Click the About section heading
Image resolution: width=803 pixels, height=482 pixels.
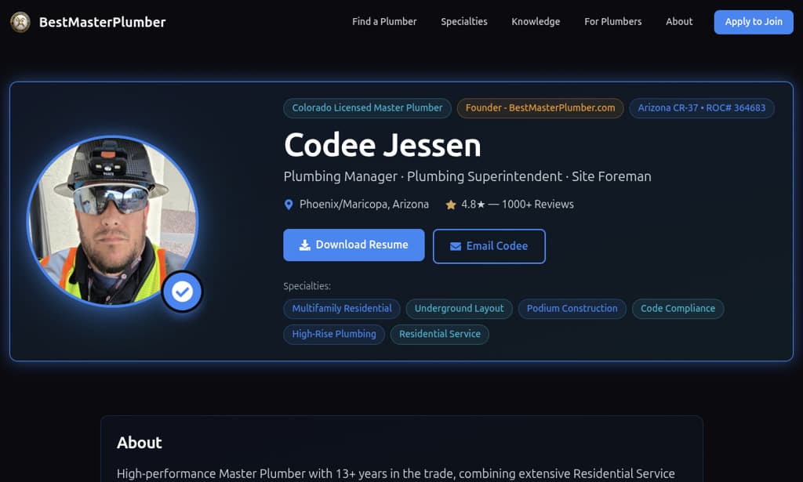pyautogui.click(x=140, y=443)
